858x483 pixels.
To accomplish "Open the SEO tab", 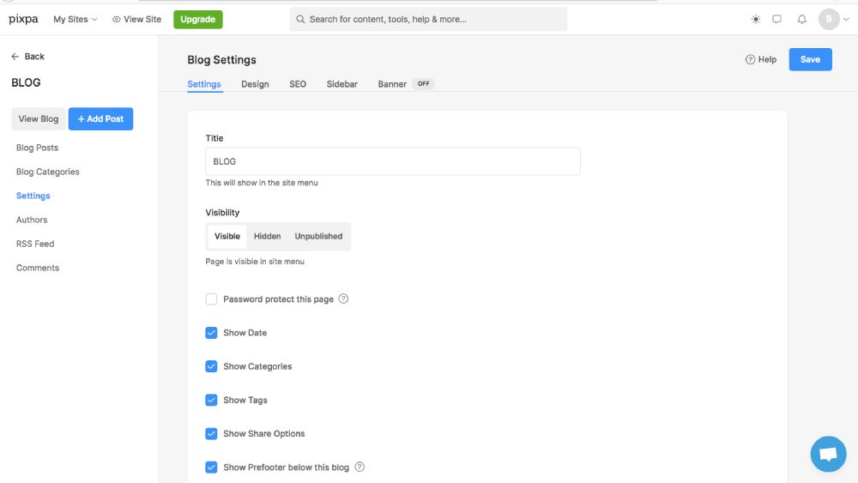I will point(298,84).
